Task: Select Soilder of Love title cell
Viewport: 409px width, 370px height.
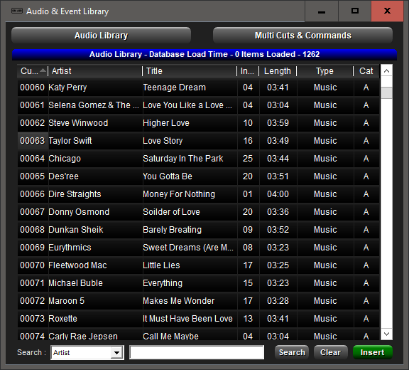Action: (190, 211)
